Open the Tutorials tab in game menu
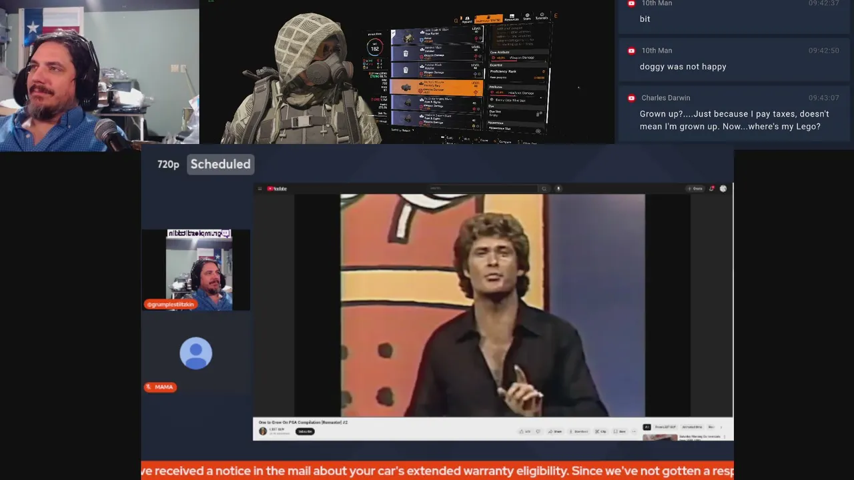854x480 pixels. point(542,16)
